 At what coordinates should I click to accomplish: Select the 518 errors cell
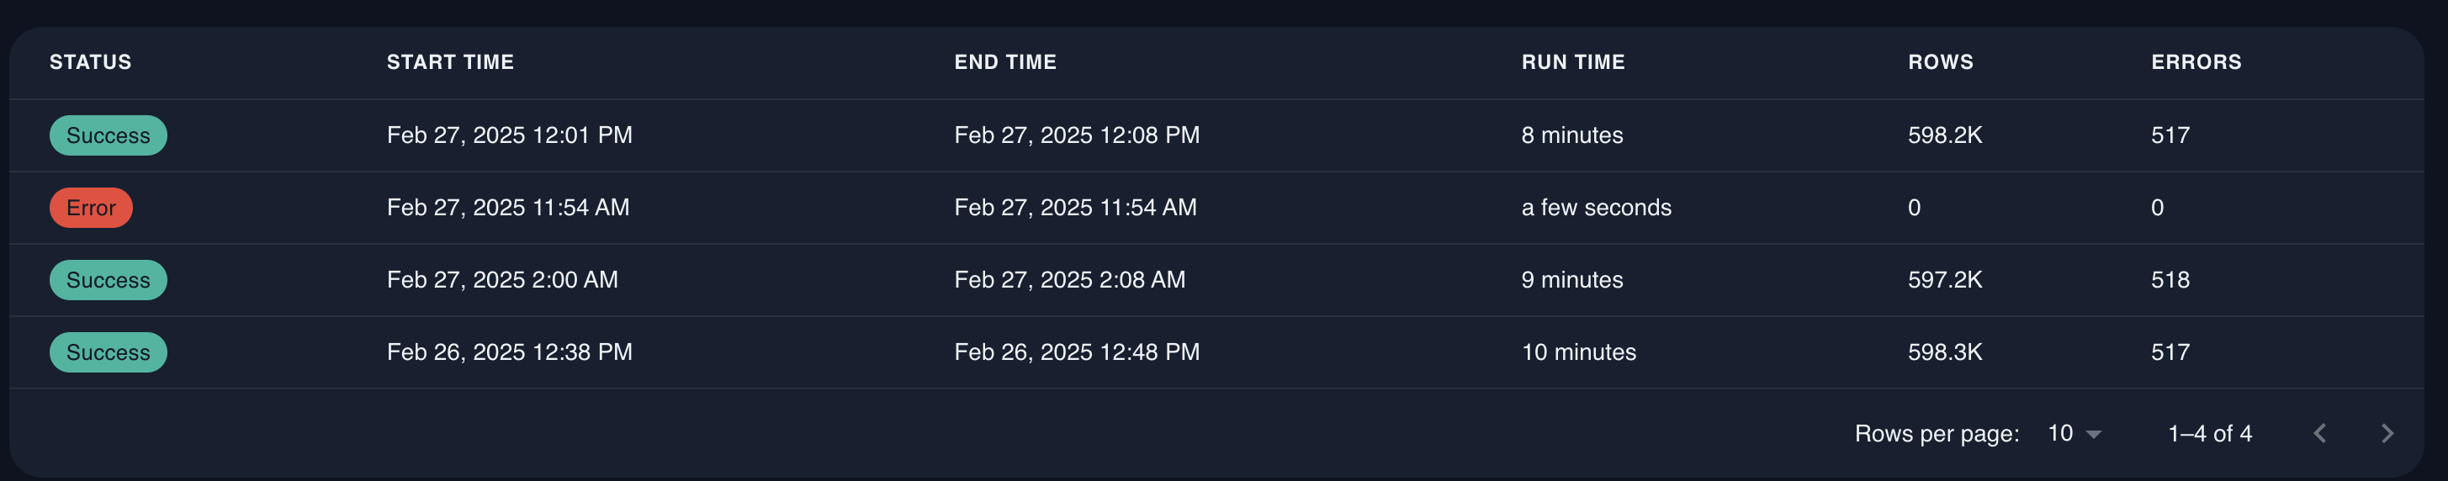coord(2170,279)
